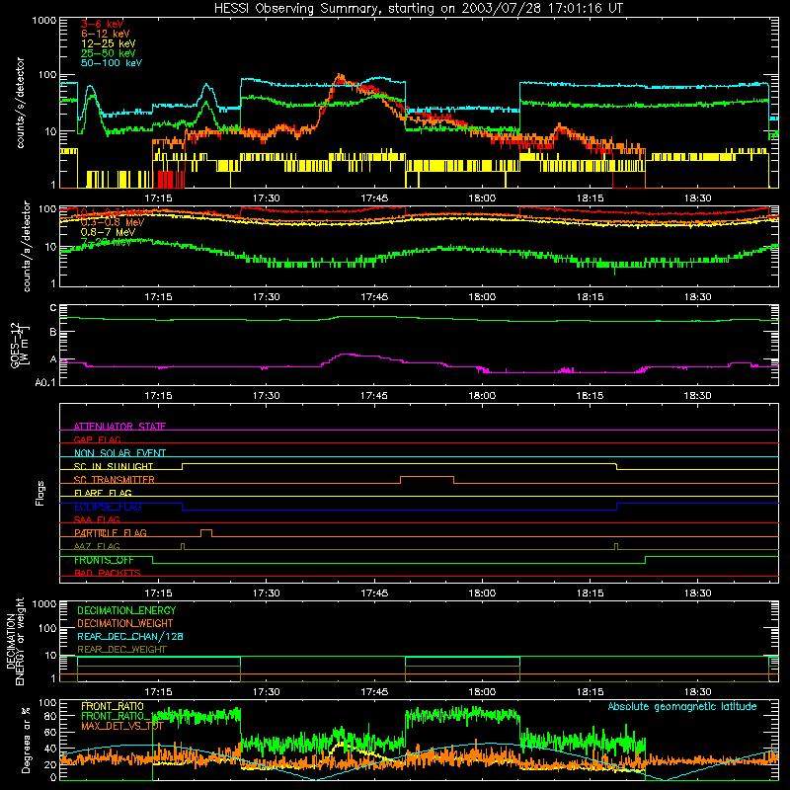Click the HESSI Observing Summary title text
This screenshot has width=790, height=790.
pos(419,9)
